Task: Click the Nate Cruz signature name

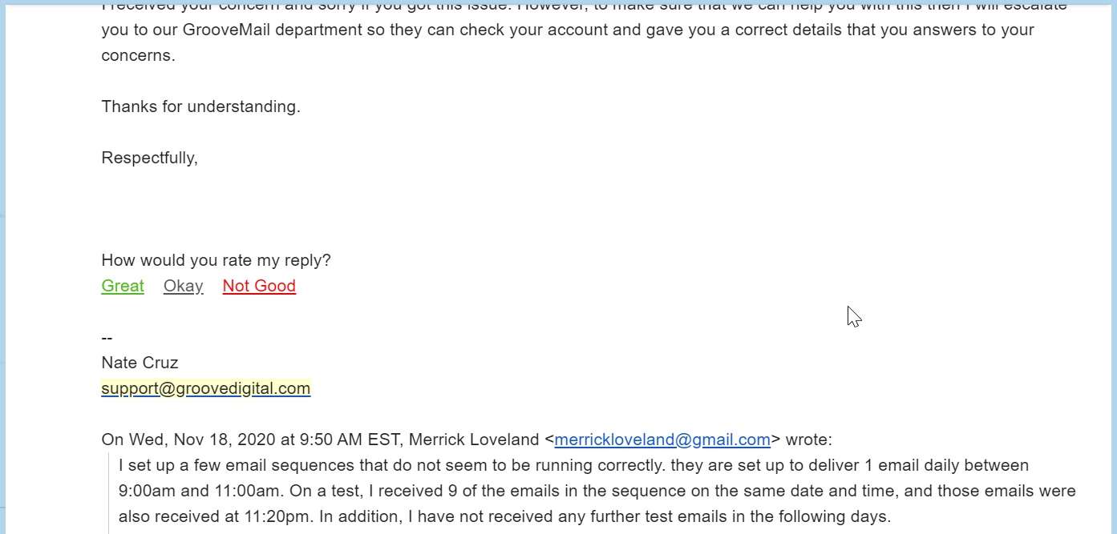Action: point(140,363)
